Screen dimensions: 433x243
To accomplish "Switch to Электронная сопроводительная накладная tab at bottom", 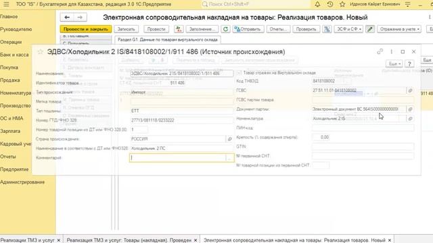I will pyautogui.click(x=294, y=240).
